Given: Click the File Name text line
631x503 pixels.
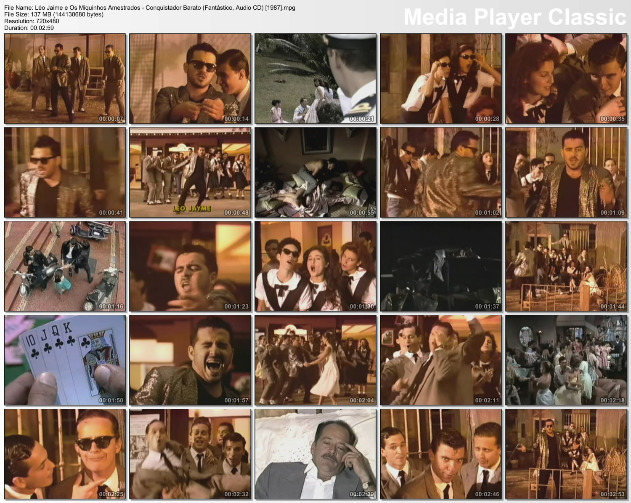Looking at the screenshot, I should (x=150, y=8).
